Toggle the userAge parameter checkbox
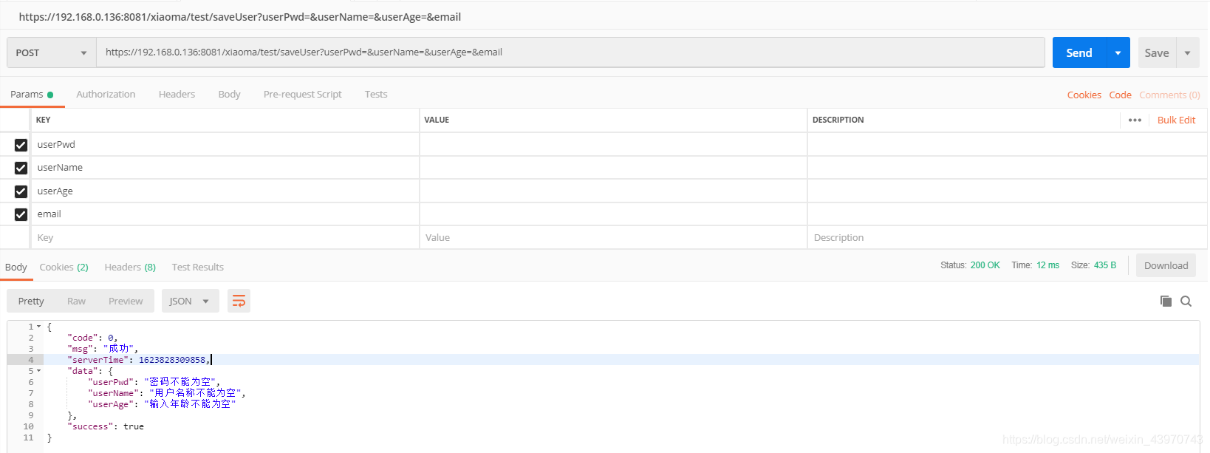This screenshot has height=453, width=1210. point(21,191)
